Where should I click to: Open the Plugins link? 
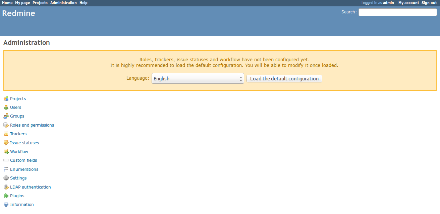tap(17, 196)
